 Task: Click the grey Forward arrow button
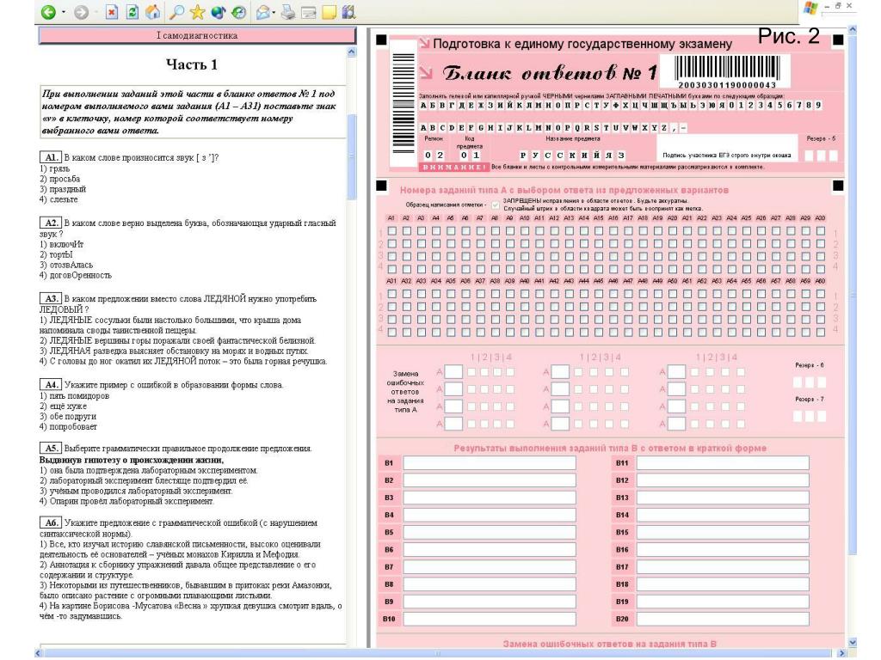[82, 12]
